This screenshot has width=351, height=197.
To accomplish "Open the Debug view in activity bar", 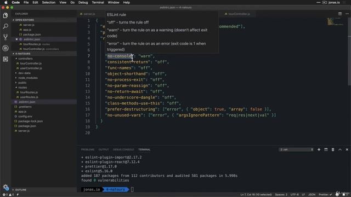I will coord(5,48).
